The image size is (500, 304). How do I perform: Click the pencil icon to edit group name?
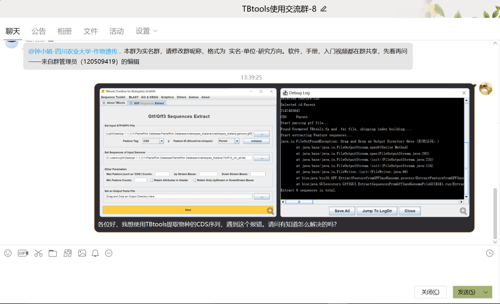pos(323,9)
